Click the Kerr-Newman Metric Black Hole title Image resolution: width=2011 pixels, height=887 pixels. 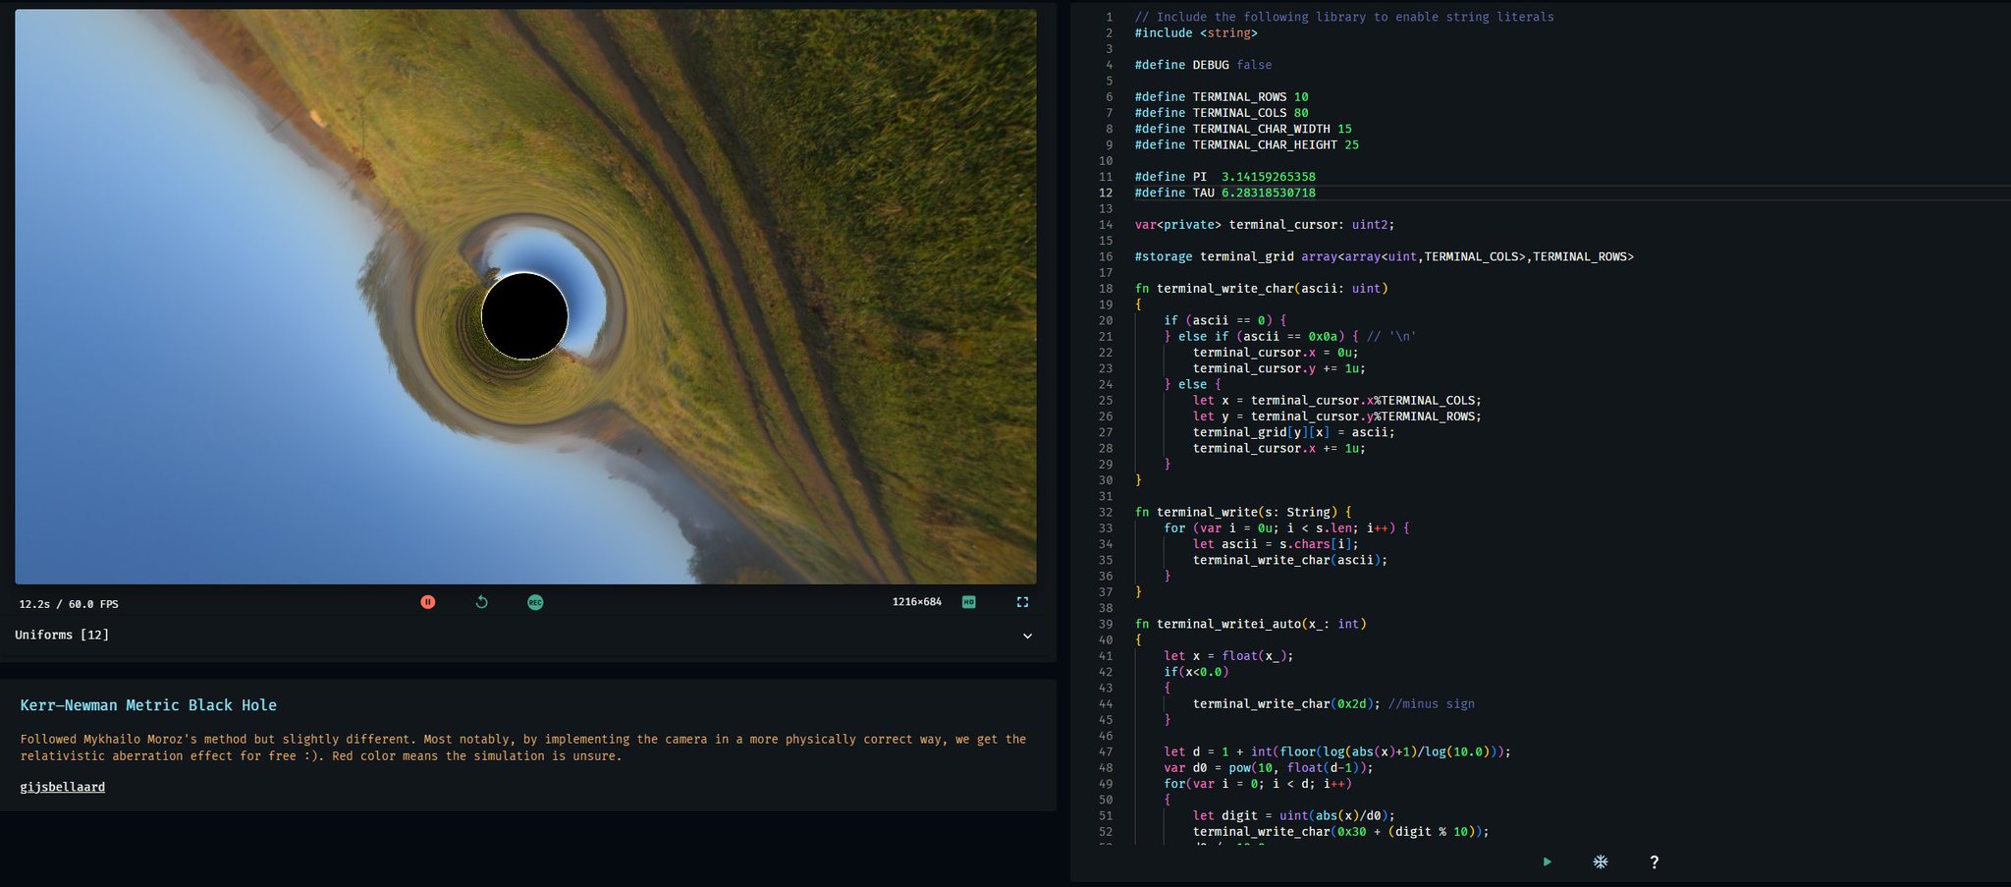coord(148,705)
